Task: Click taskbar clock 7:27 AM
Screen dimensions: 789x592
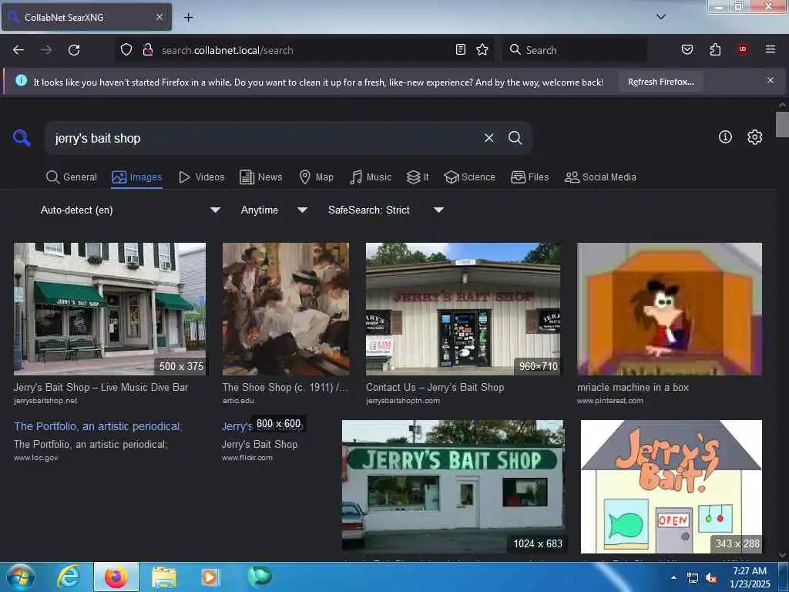Action: click(750, 577)
